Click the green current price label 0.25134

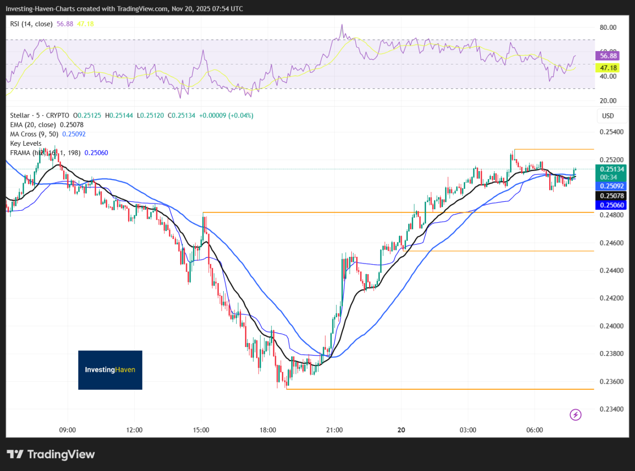pos(612,169)
